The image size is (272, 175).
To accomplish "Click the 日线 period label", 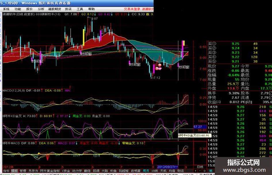I will pos(200,167).
